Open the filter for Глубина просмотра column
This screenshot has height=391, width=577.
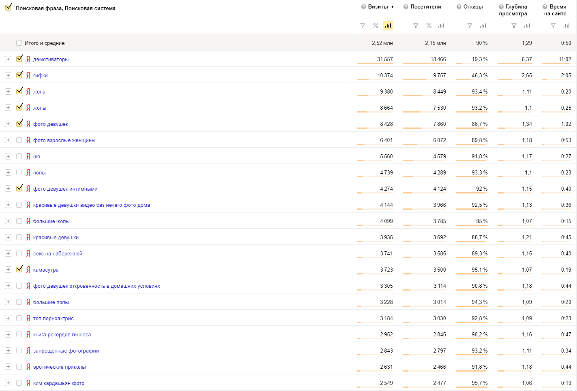(x=514, y=26)
